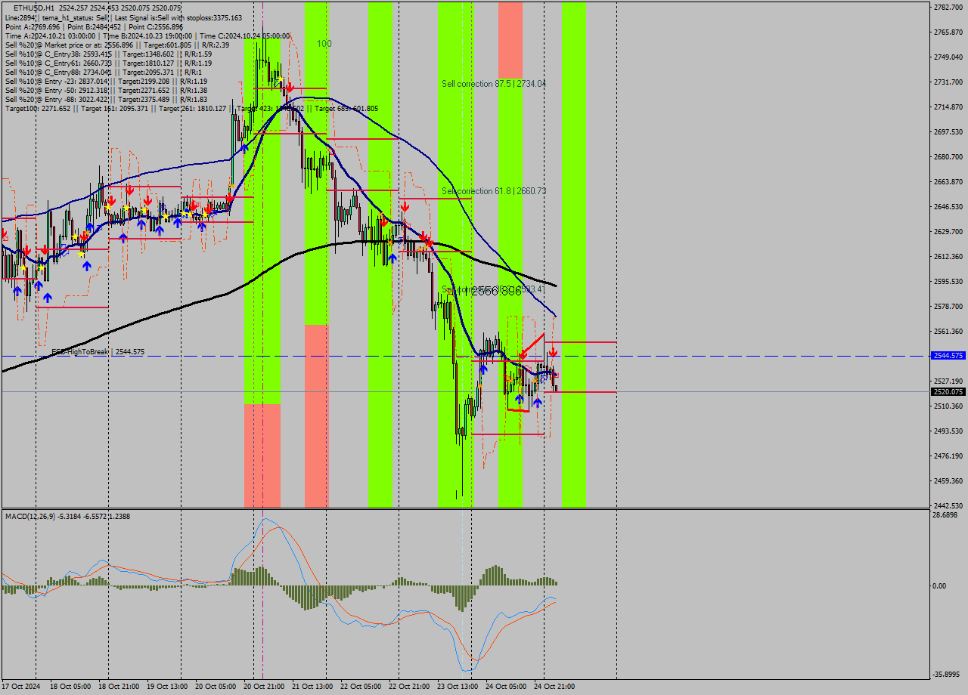Click the 2680.700 price axis label
The width and height of the screenshot is (968, 695).
[x=948, y=156]
